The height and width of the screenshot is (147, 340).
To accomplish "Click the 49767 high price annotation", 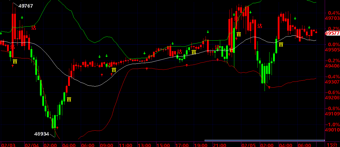I will point(26,6).
